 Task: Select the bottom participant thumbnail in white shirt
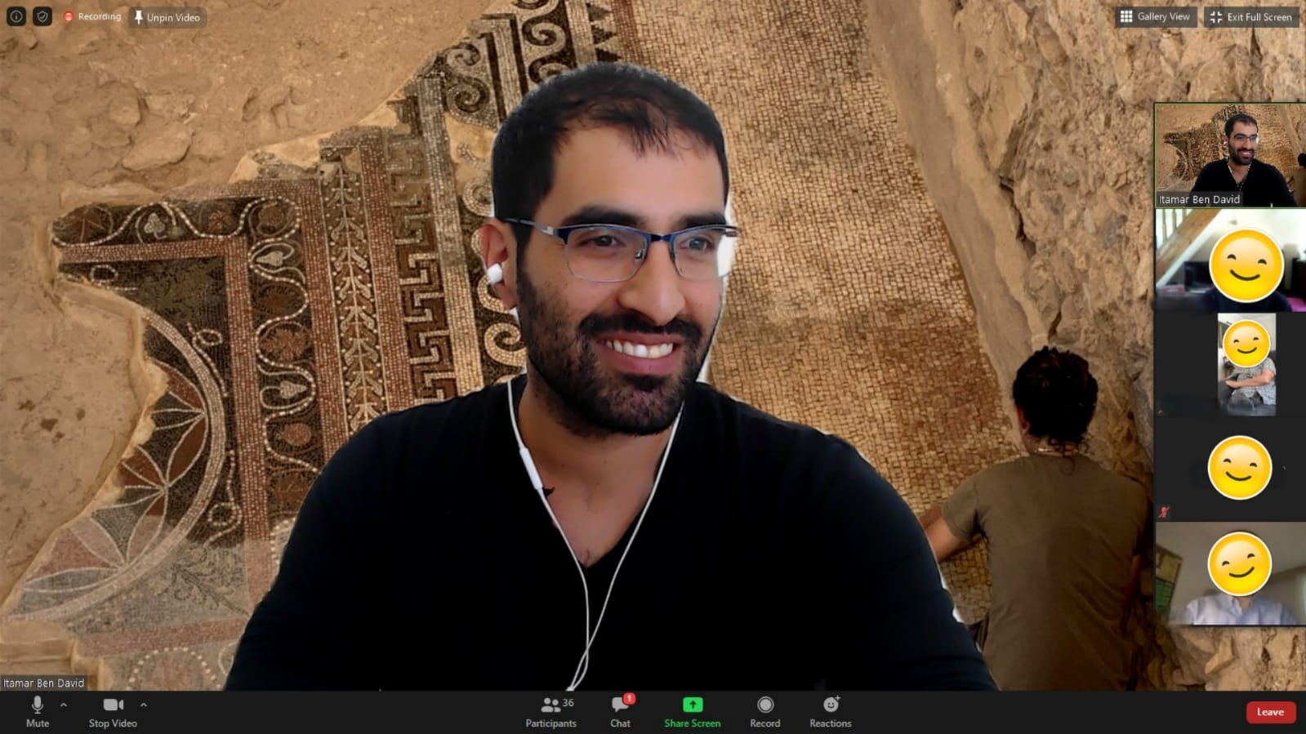(x=1229, y=574)
